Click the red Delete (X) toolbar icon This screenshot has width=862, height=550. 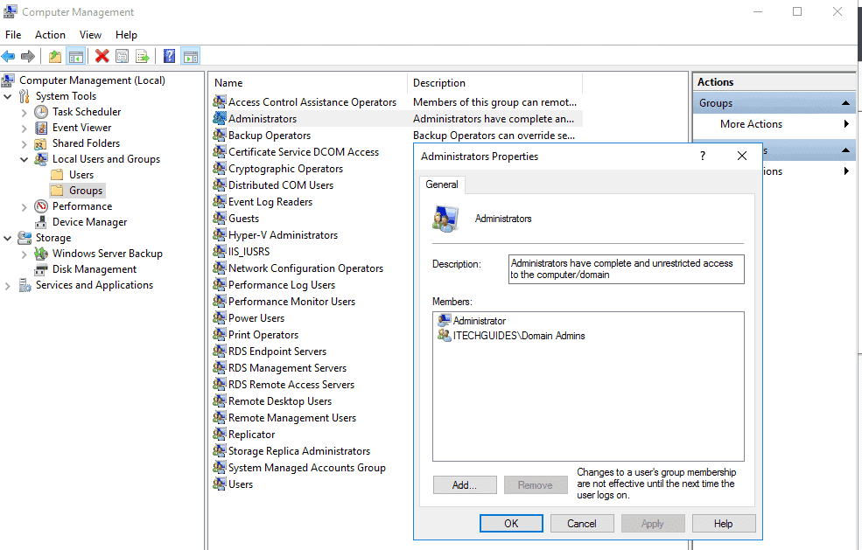tap(100, 55)
